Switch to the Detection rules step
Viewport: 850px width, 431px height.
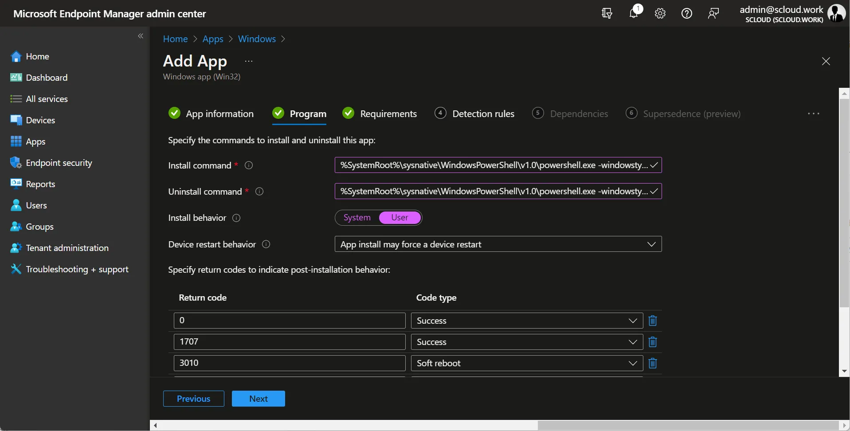[474, 114]
